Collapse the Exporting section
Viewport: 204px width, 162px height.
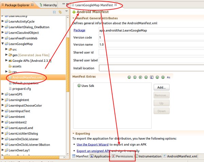coord(73,133)
